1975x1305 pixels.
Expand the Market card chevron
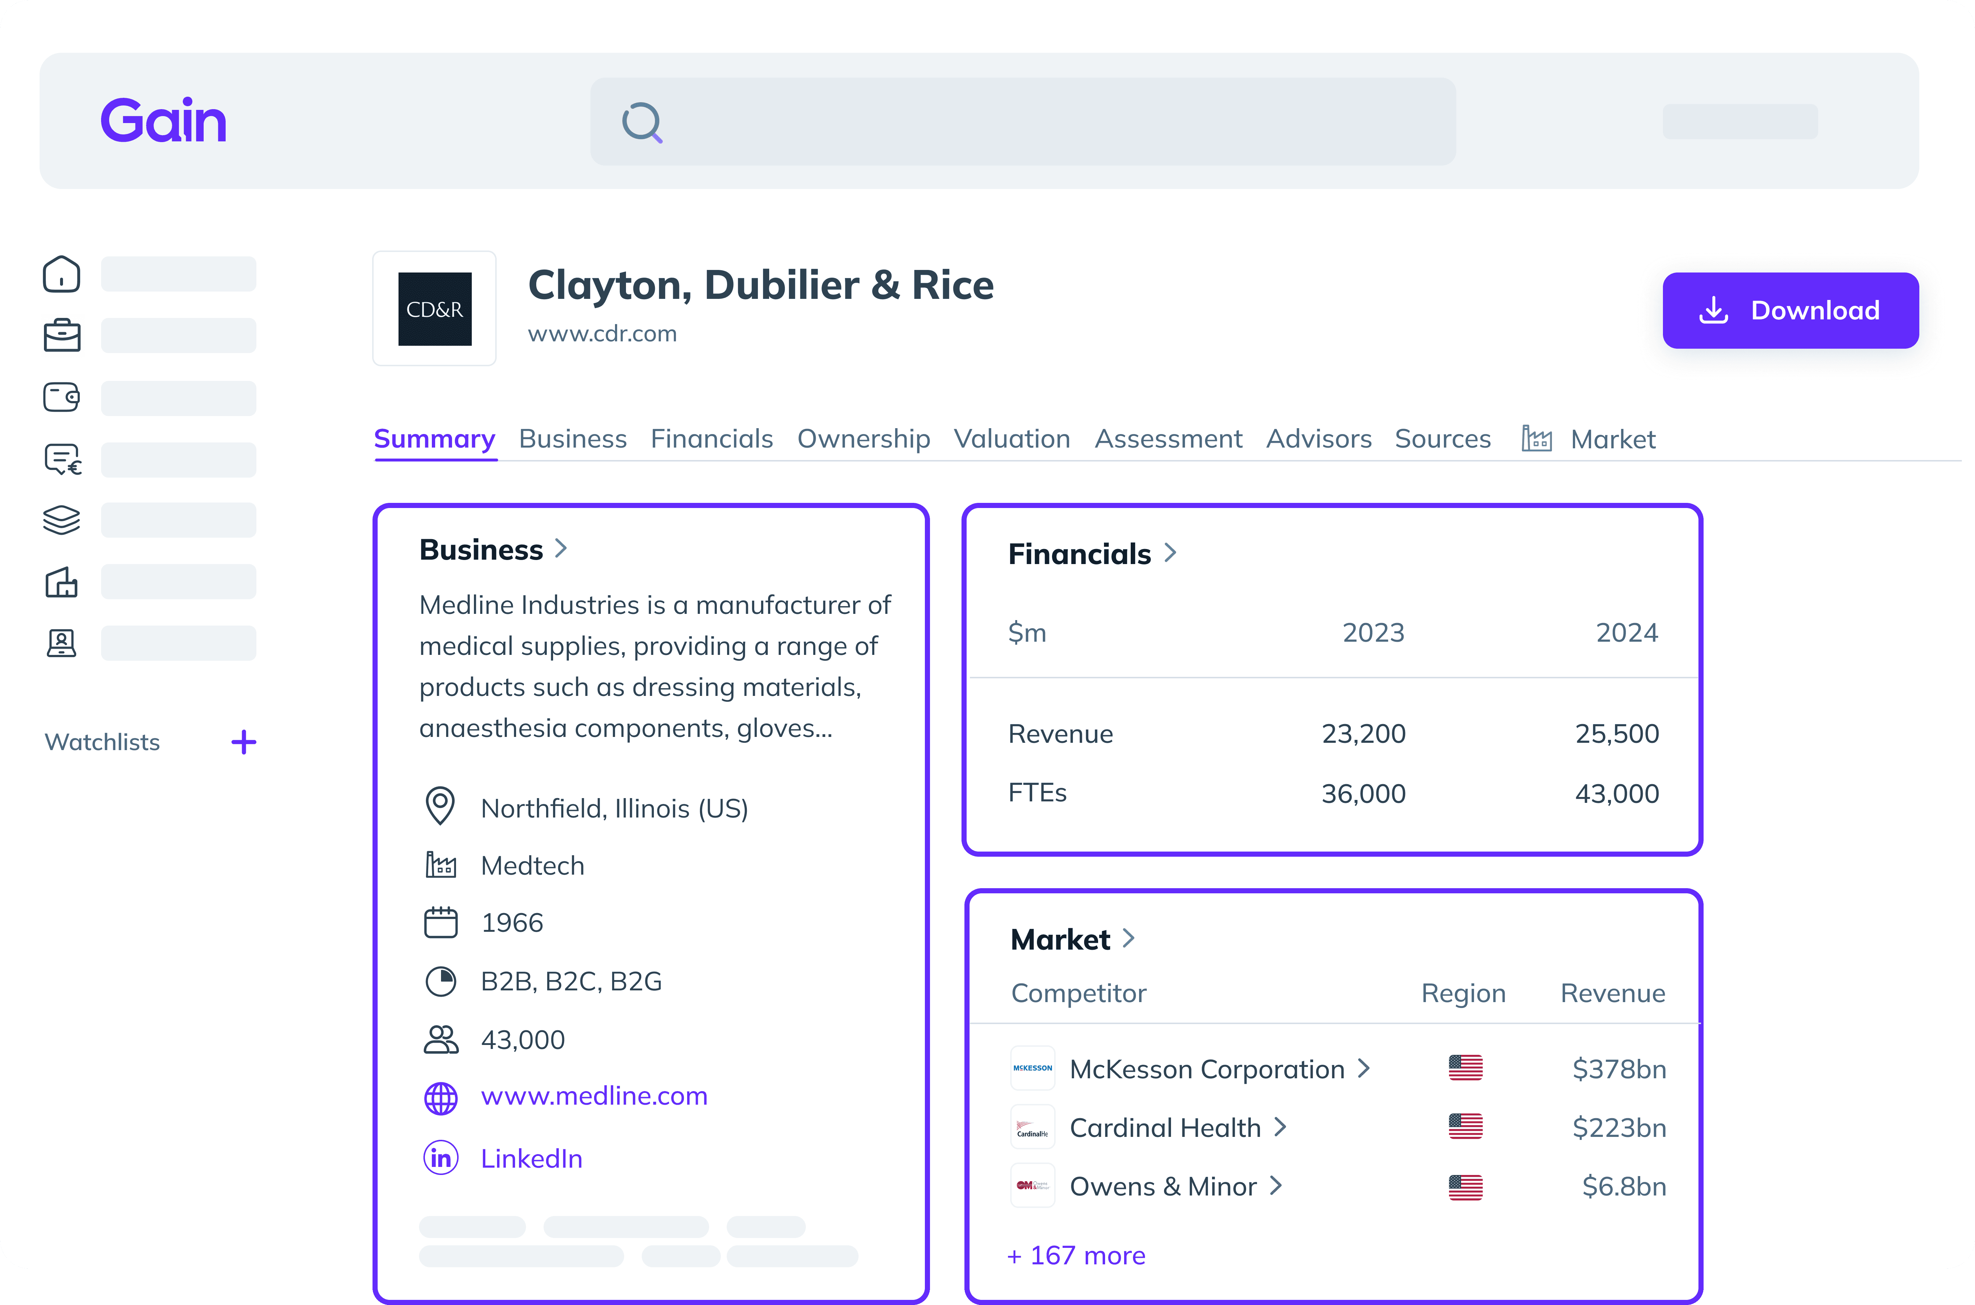click(x=1129, y=938)
